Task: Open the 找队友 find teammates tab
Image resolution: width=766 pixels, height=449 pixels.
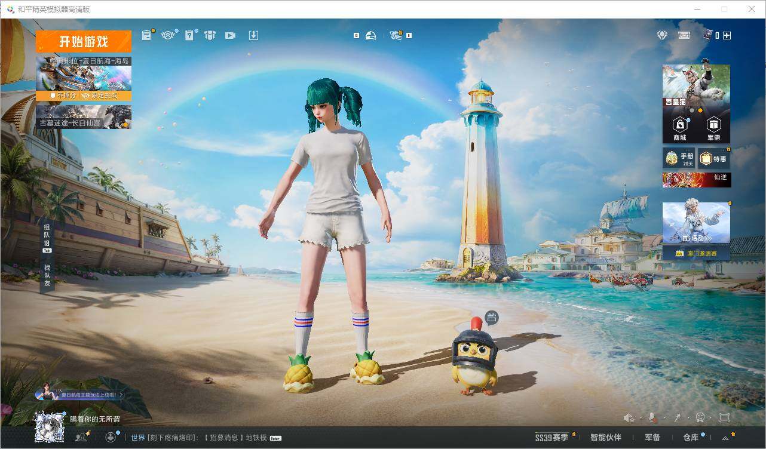Action: coord(47,275)
